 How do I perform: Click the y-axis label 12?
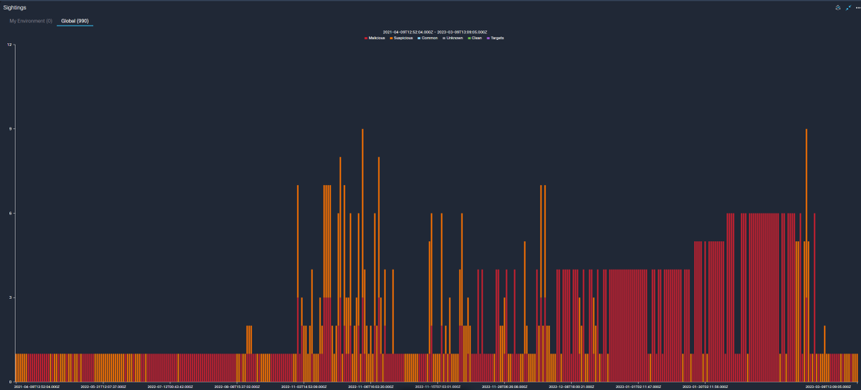[x=9, y=44]
